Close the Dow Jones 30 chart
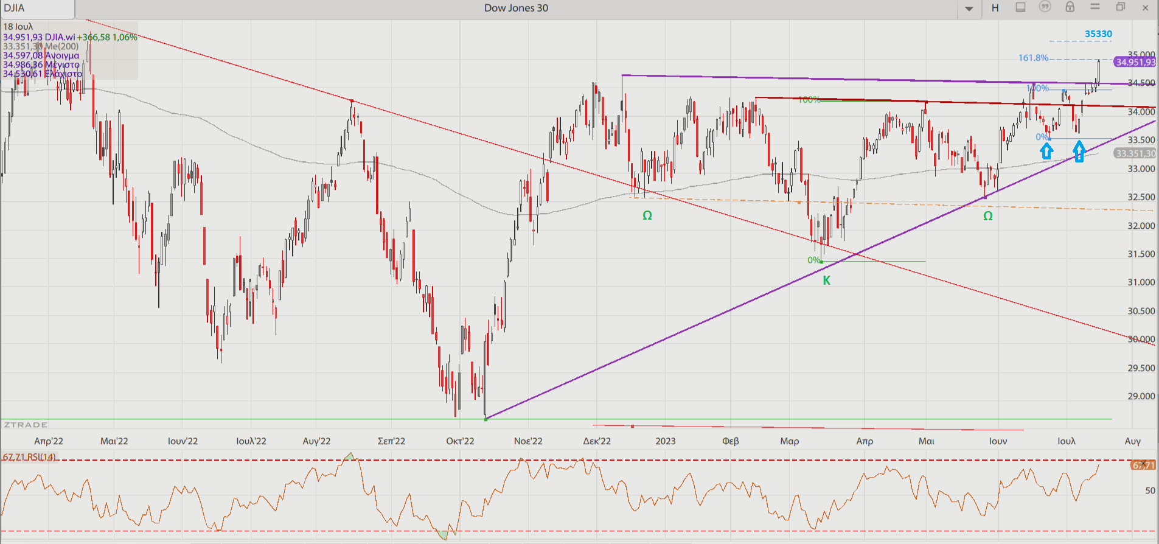Screen dimensions: 1159x544 coord(1146,8)
